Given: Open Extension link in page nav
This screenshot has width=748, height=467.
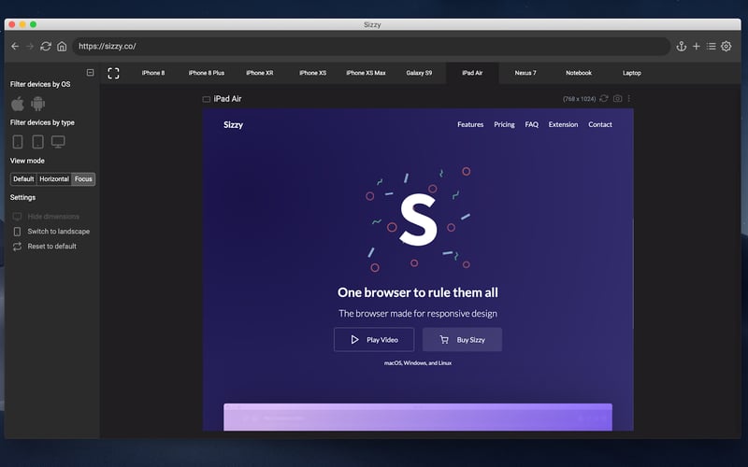Looking at the screenshot, I should [563, 124].
